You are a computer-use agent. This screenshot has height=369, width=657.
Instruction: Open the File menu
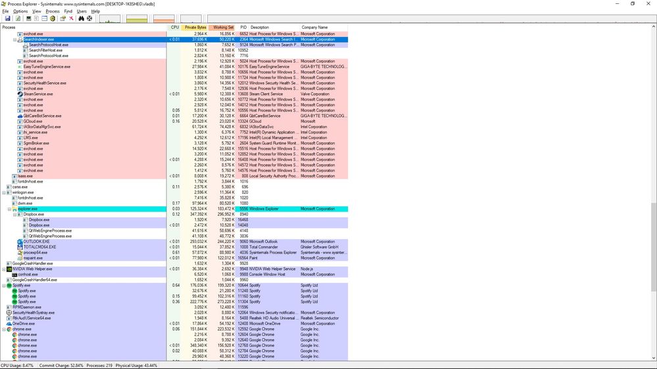pos(5,11)
